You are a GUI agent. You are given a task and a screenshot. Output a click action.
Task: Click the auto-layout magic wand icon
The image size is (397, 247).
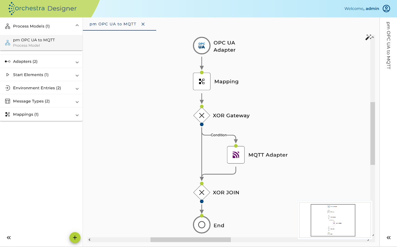click(368, 37)
